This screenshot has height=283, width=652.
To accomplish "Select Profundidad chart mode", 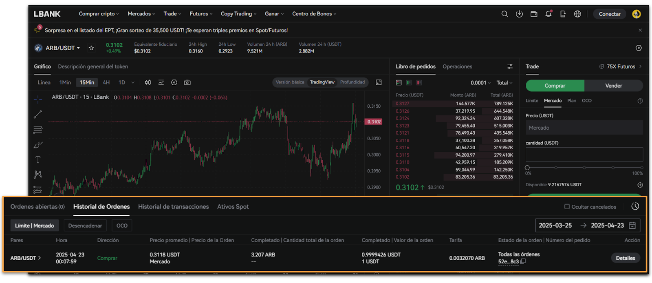I will pyautogui.click(x=352, y=82).
